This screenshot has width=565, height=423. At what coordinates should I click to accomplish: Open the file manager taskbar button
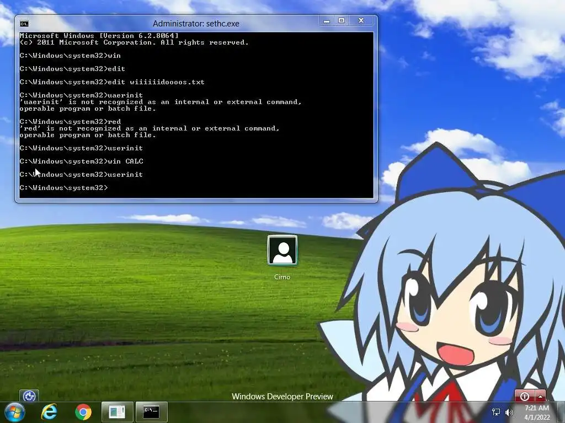coord(117,412)
